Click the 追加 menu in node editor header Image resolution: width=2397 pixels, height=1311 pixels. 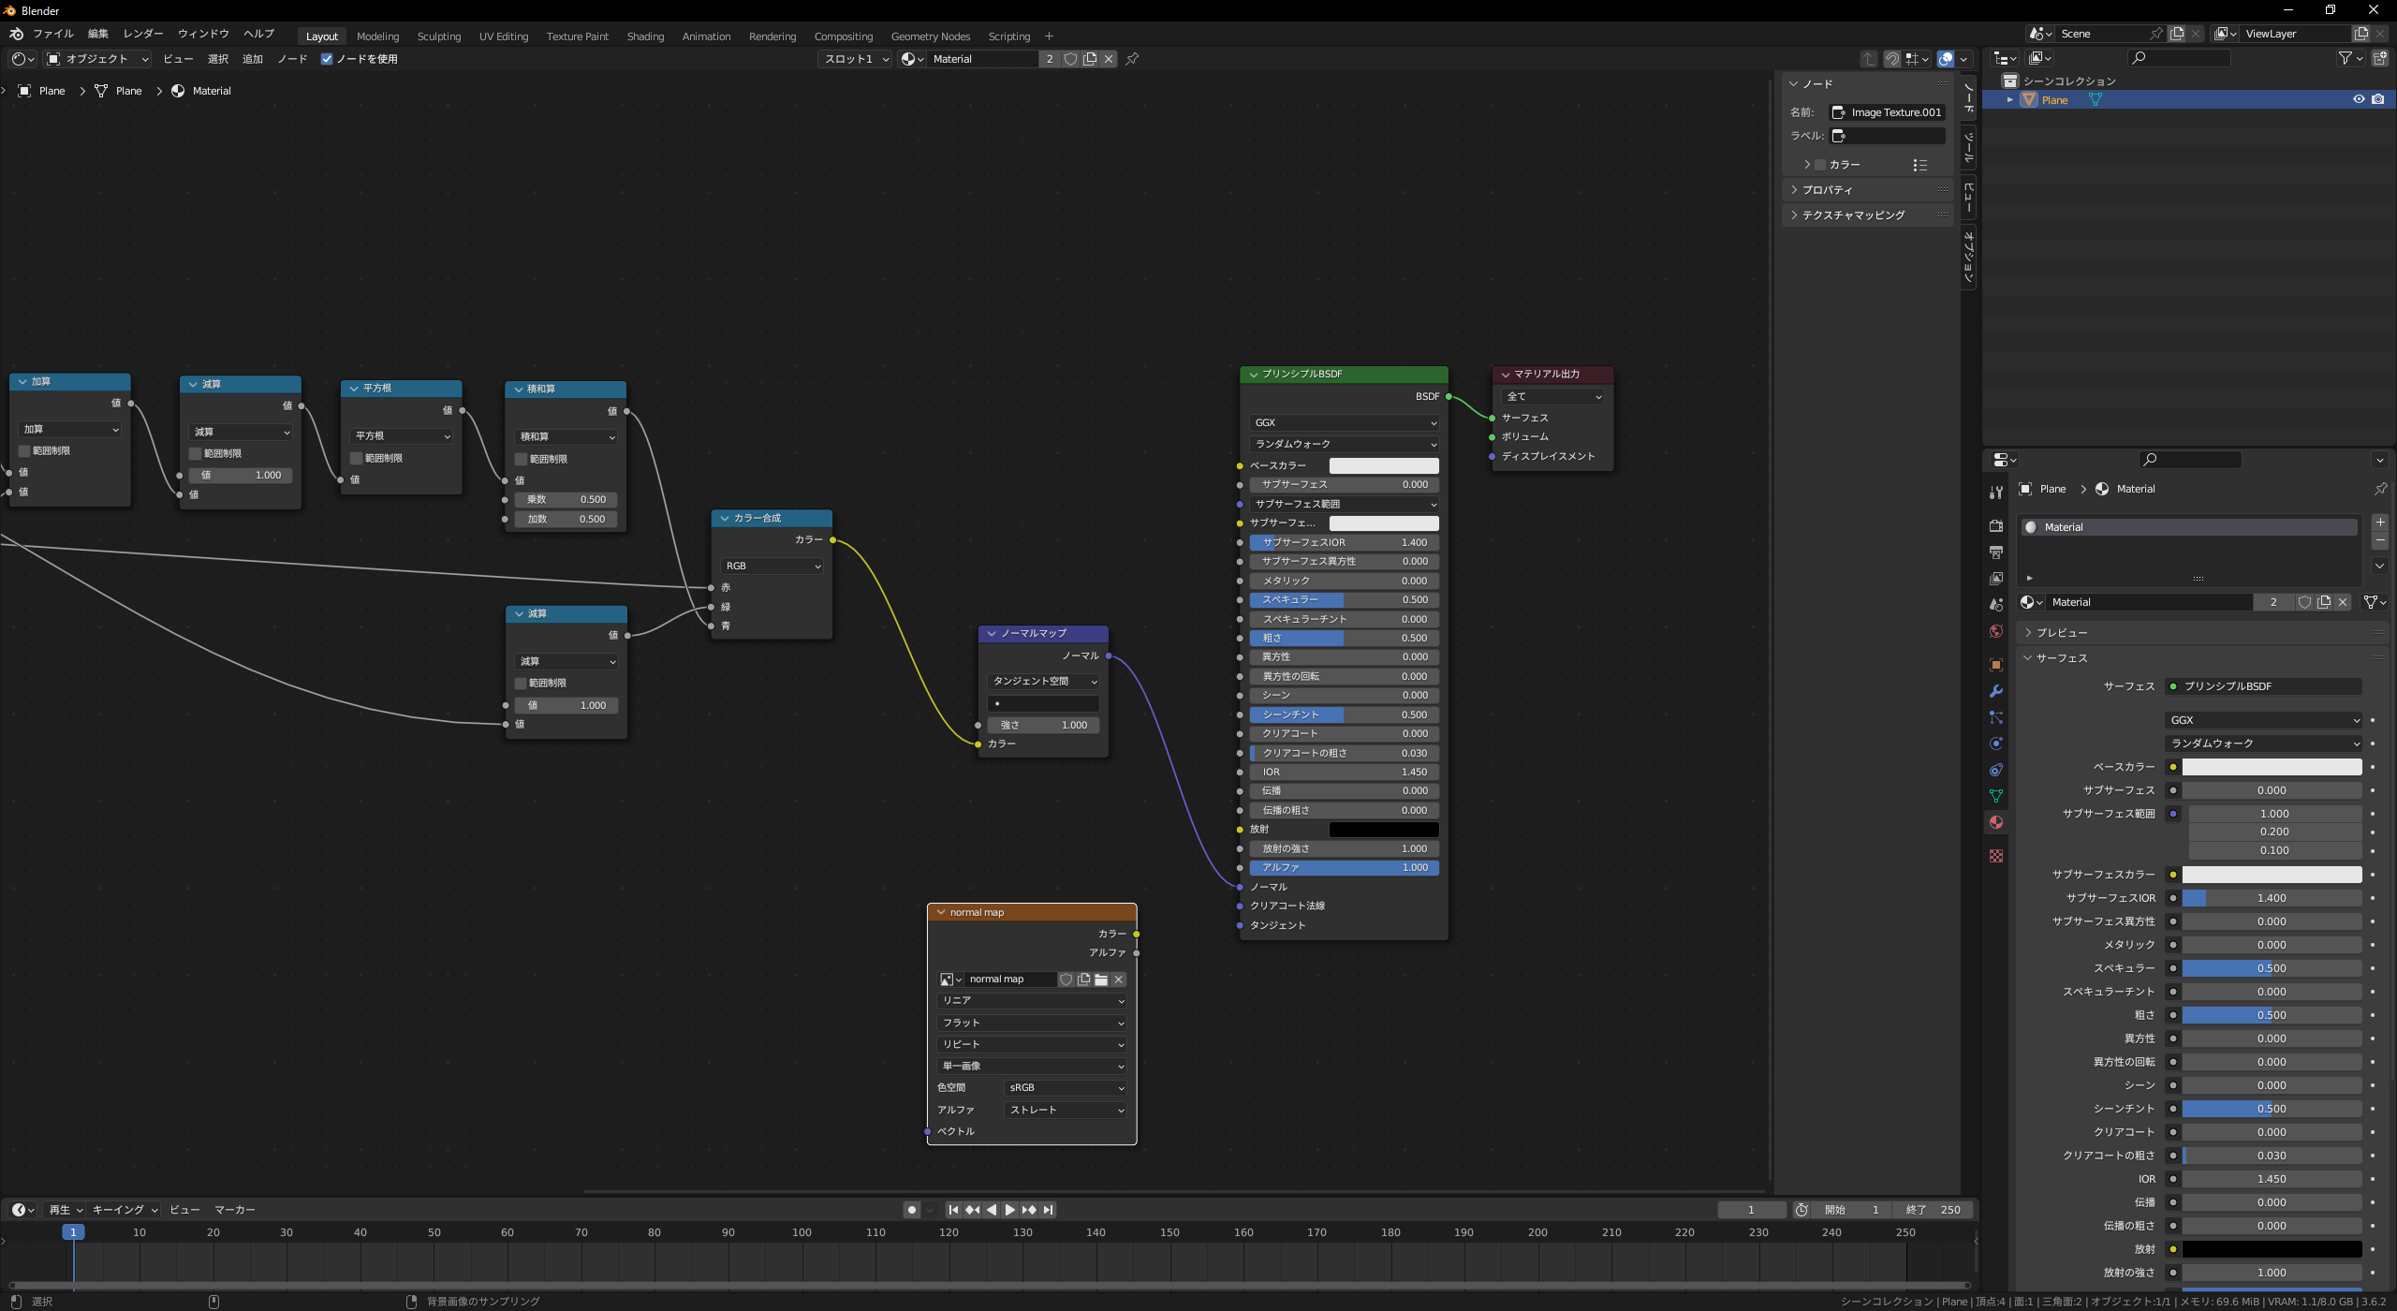pos(252,59)
